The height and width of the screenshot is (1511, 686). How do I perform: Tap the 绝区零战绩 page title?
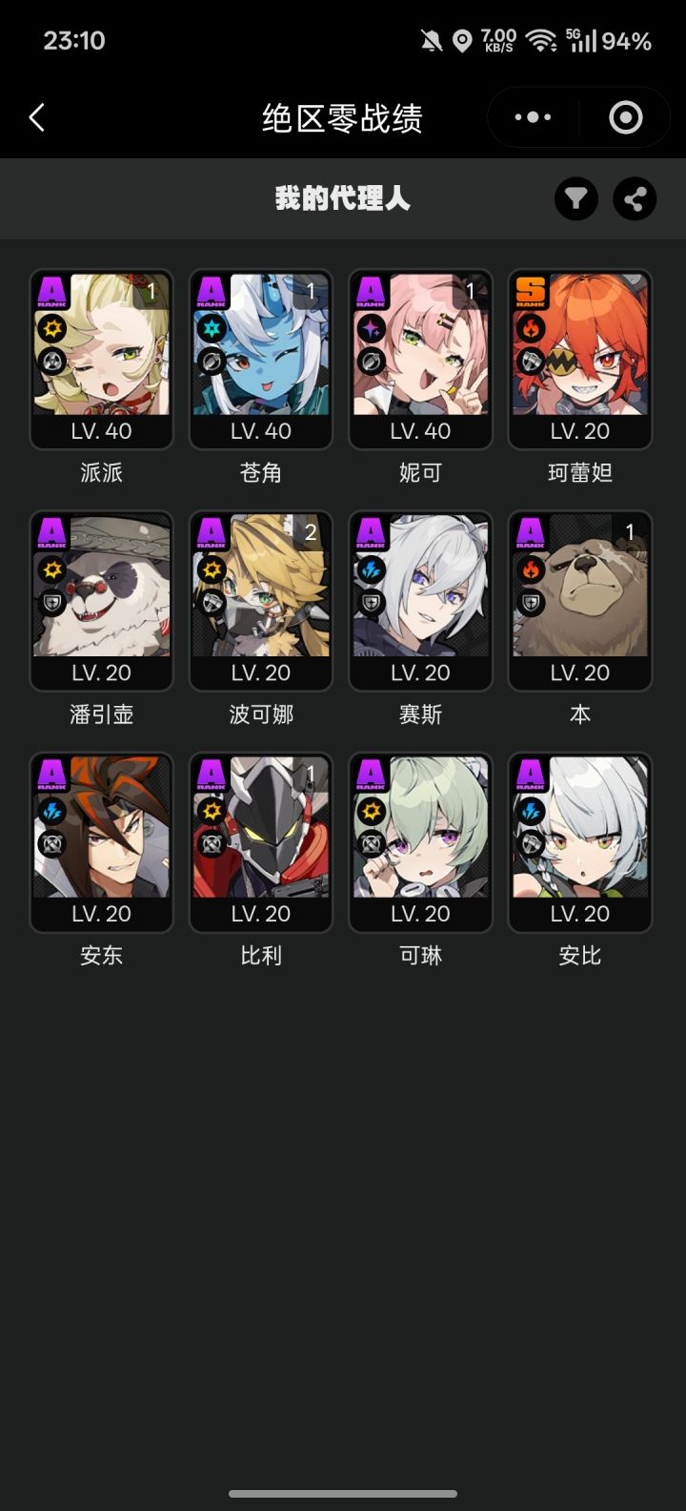[x=342, y=118]
